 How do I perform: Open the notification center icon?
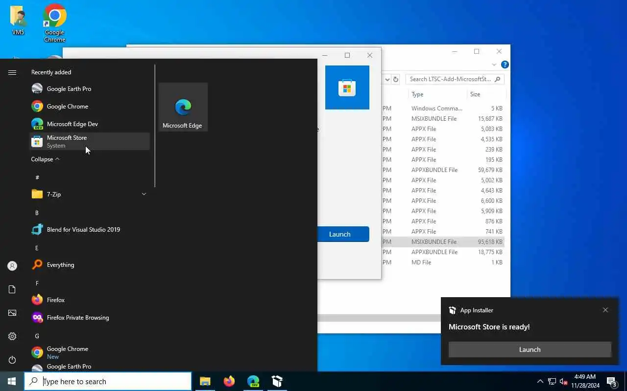point(611,381)
